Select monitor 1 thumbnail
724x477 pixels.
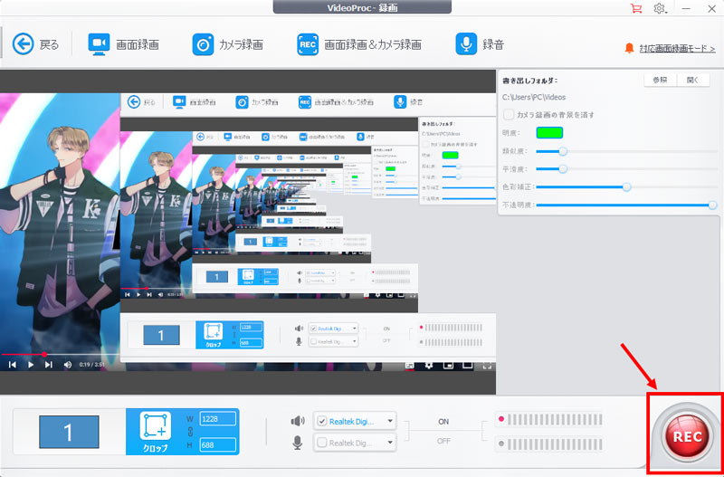(69, 433)
